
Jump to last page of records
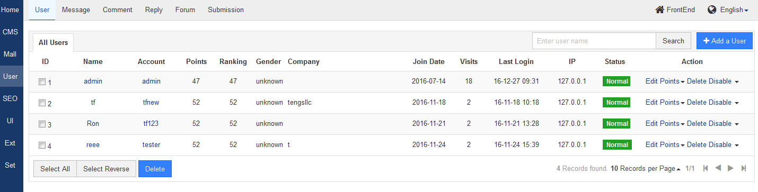coord(744,168)
